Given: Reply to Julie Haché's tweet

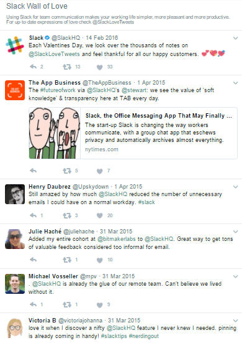Looking at the screenshot, I should [33, 260].
